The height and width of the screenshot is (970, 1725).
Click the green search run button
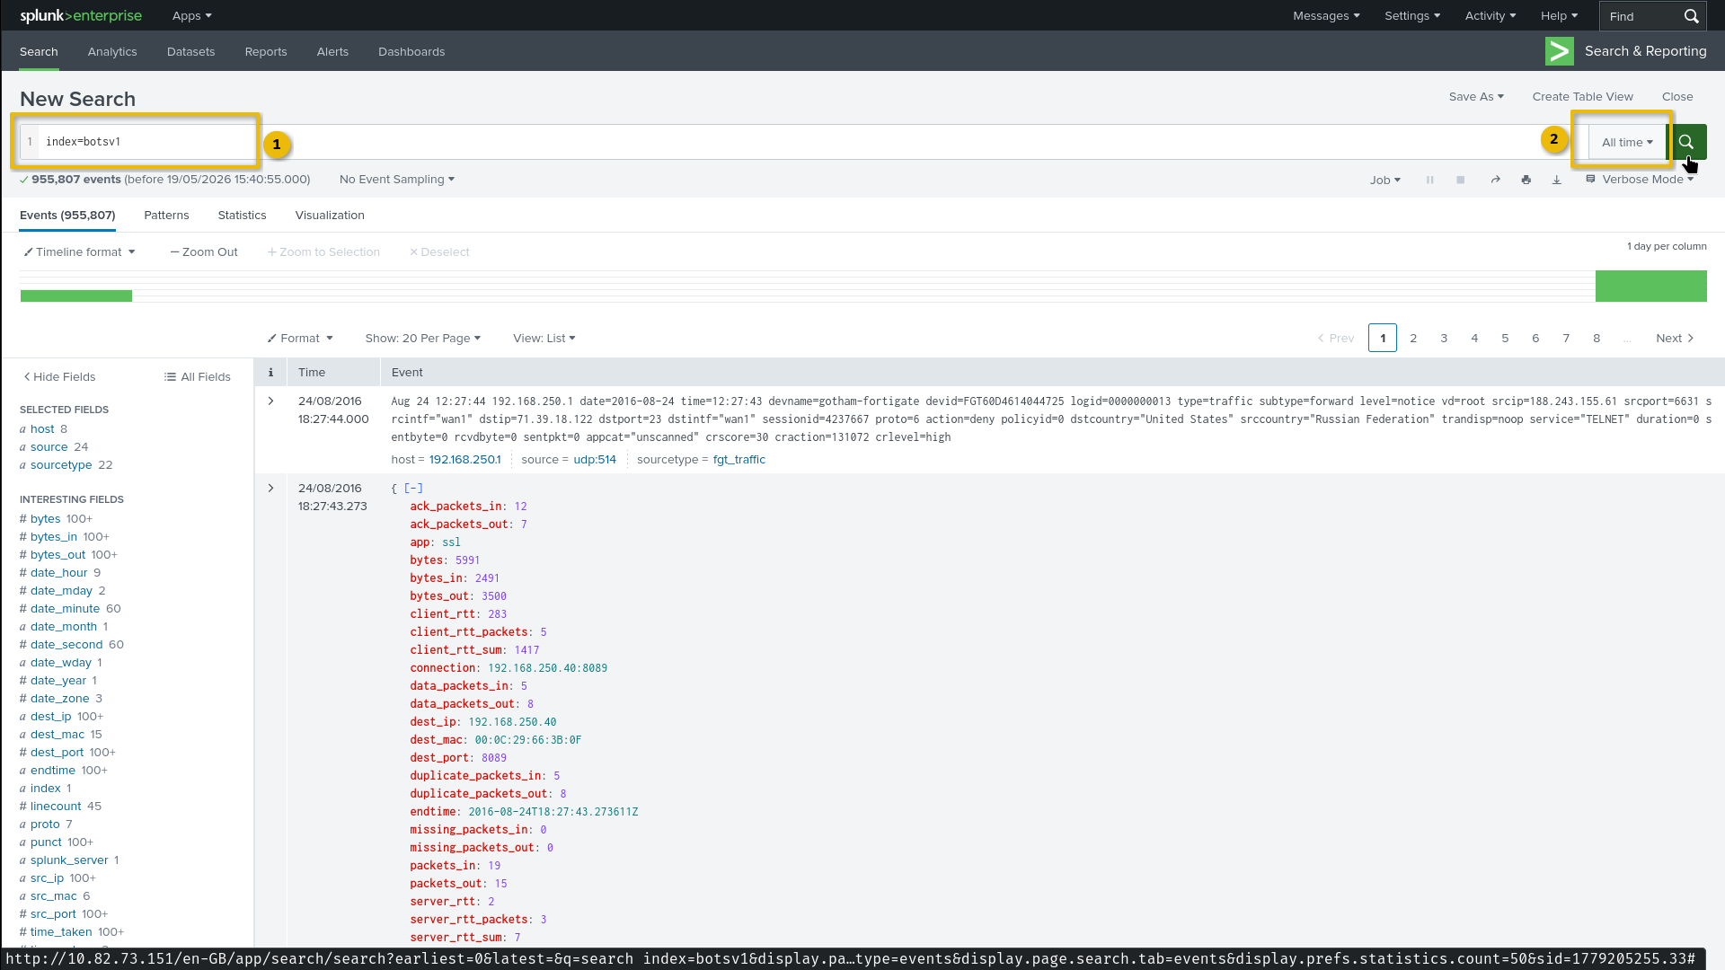(1686, 142)
